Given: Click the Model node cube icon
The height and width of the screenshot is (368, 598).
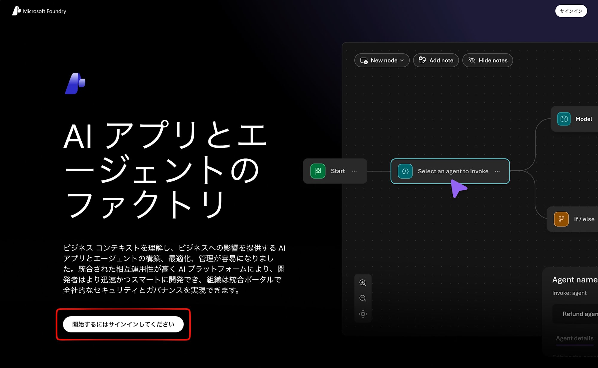Looking at the screenshot, I should 564,119.
